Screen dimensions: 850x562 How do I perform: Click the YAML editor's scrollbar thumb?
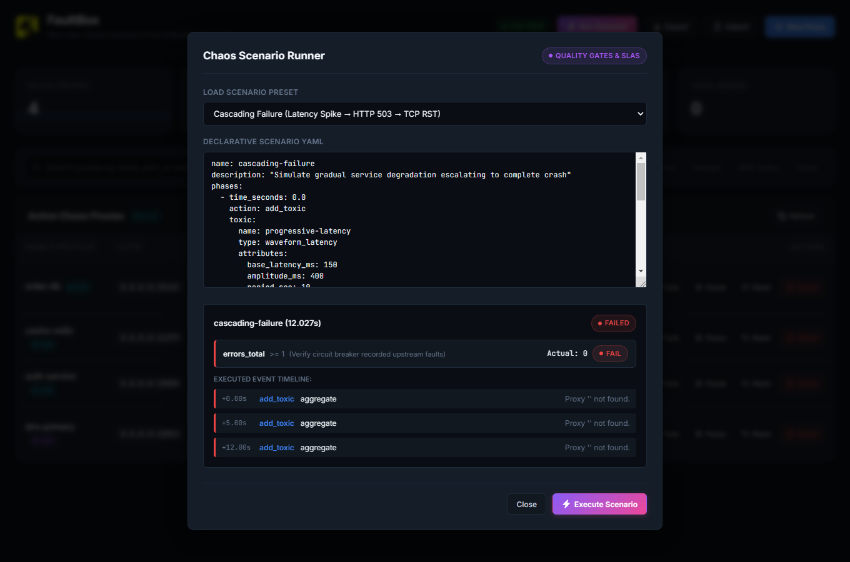(x=641, y=182)
